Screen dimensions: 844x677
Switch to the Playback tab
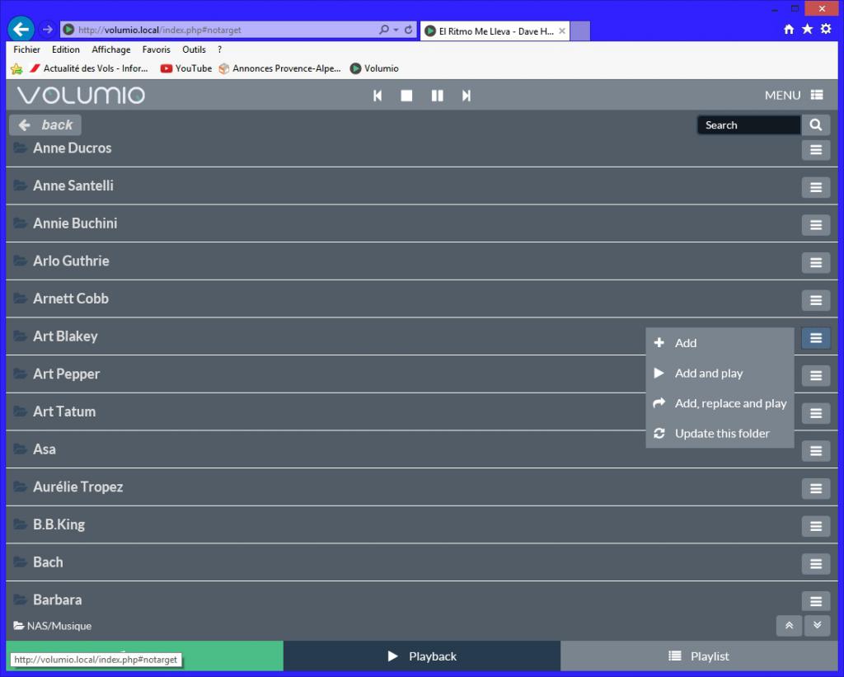[421, 656]
